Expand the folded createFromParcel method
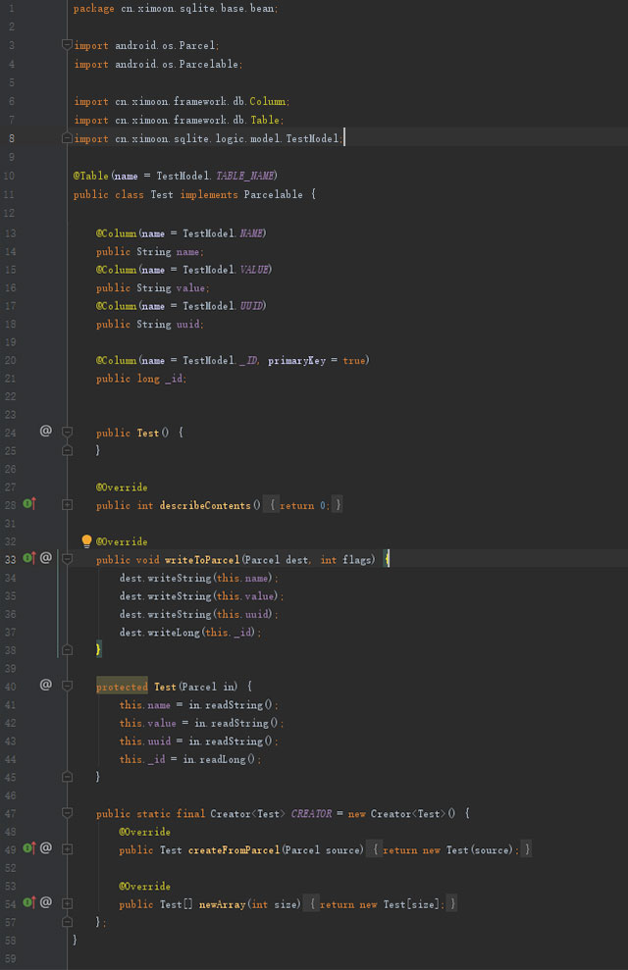 point(68,849)
